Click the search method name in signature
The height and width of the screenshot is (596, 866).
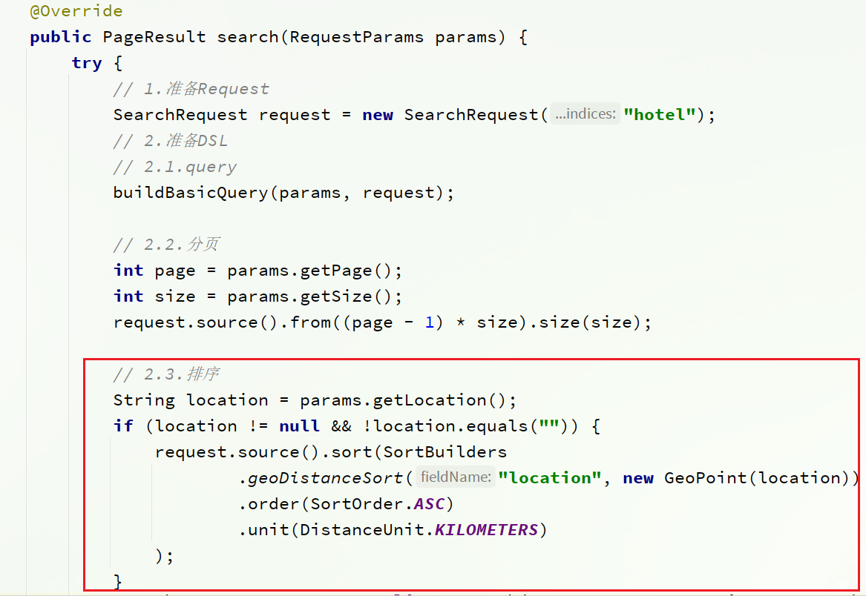[x=247, y=37]
